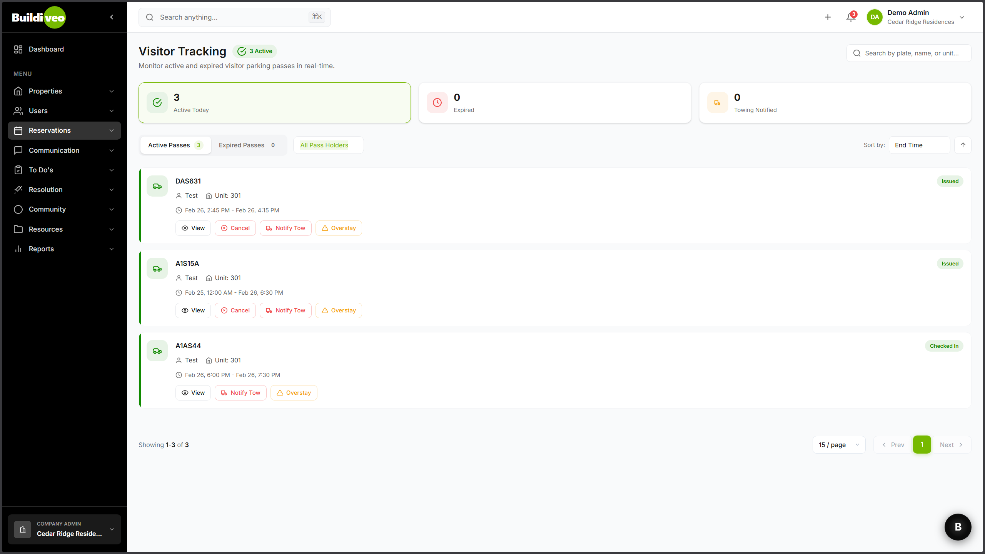The width and height of the screenshot is (985, 554).
Task: Select the Towing Notified stat card
Action: pyautogui.click(x=835, y=103)
